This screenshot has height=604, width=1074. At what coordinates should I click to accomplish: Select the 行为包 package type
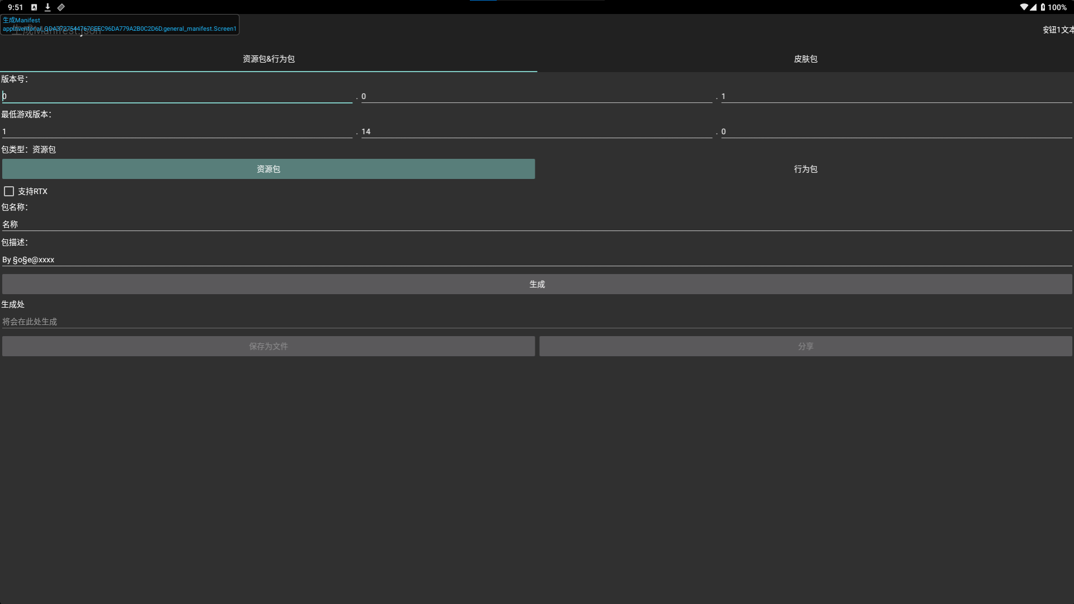805,169
